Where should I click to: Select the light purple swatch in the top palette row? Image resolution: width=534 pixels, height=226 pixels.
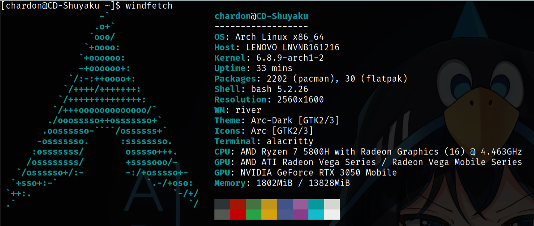tap(301, 204)
